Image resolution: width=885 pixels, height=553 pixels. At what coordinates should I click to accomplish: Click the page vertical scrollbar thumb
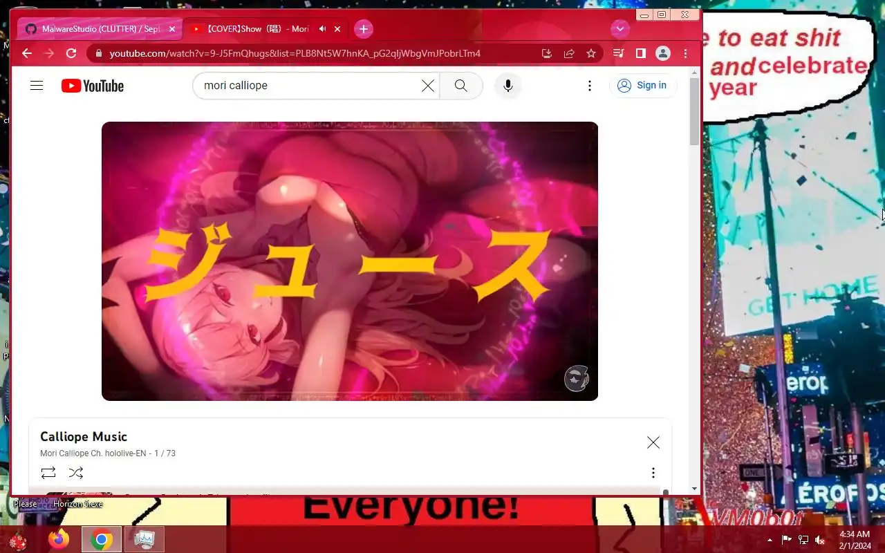(694, 111)
